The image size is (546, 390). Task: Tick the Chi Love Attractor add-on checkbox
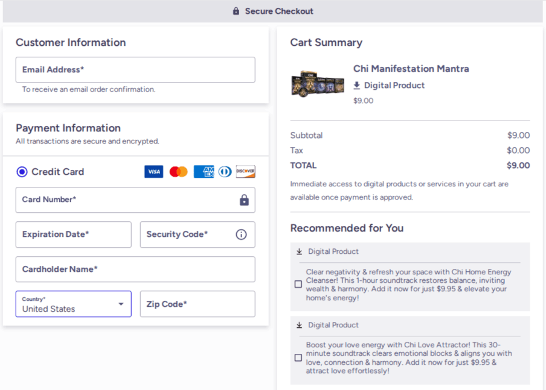click(298, 358)
